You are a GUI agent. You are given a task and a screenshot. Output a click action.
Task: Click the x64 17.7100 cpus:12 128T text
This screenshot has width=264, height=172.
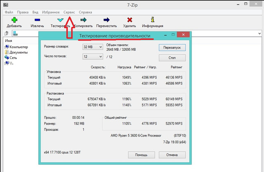point(62,152)
